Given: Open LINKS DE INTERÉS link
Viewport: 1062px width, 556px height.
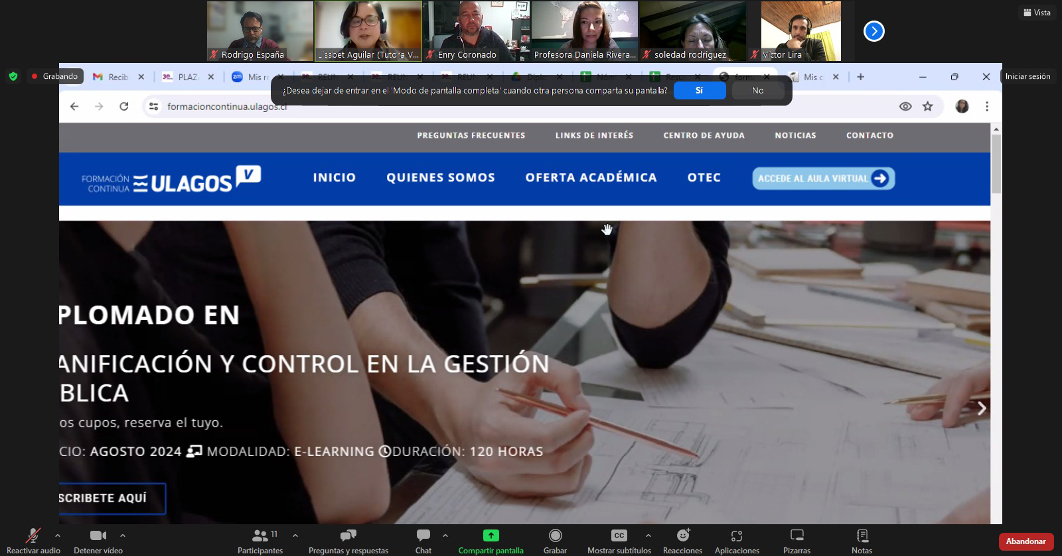Looking at the screenshot, I should [594, 135].
